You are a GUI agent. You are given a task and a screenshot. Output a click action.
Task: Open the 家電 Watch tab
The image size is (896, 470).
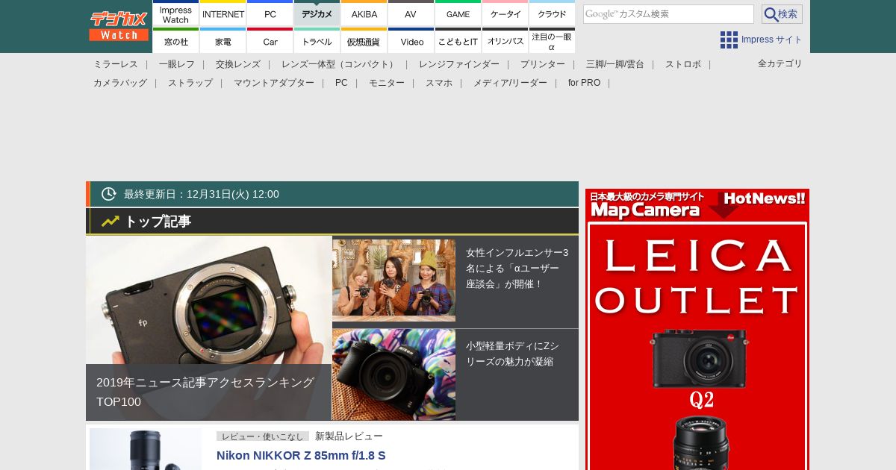click(223, 40)
